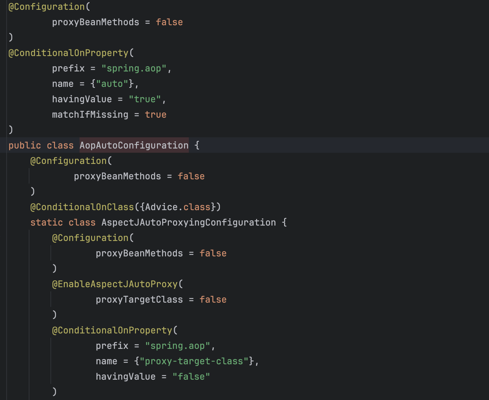489x400 pixels.
Task: Click the @ConditionalOnProperty annotation below @EnableAspectJAutoProxy
Action: (112, 330)
